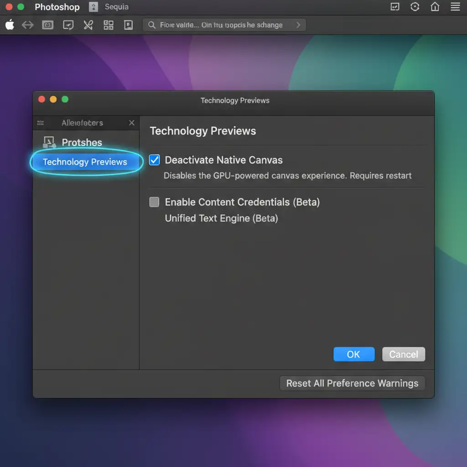467x467 pixels.
Task: Click the Apple logo icon
Action: 10,25
